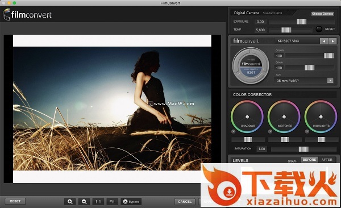Viewport: 341px width, 208px height.
Task: Fit the image to the preview
Action: point(112,202)
